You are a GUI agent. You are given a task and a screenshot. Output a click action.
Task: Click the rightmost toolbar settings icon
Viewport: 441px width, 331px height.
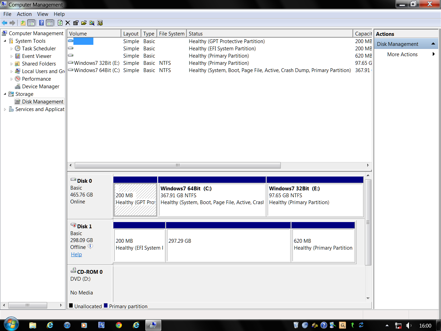pyautogui.click(x=100, y=23)
